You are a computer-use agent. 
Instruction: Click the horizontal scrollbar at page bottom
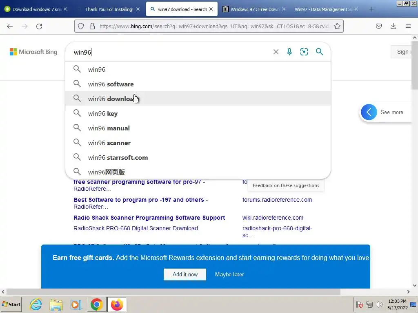pos(173,292)
